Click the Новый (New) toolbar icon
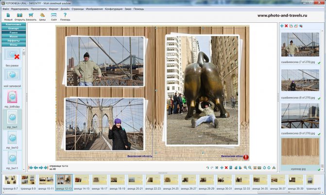The image size is (326, 195). (8, 15)
